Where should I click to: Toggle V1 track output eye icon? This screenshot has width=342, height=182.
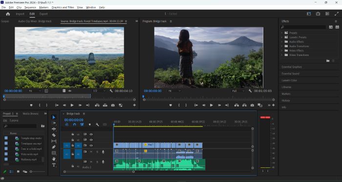pyautogui.click(x=91, y=146)
